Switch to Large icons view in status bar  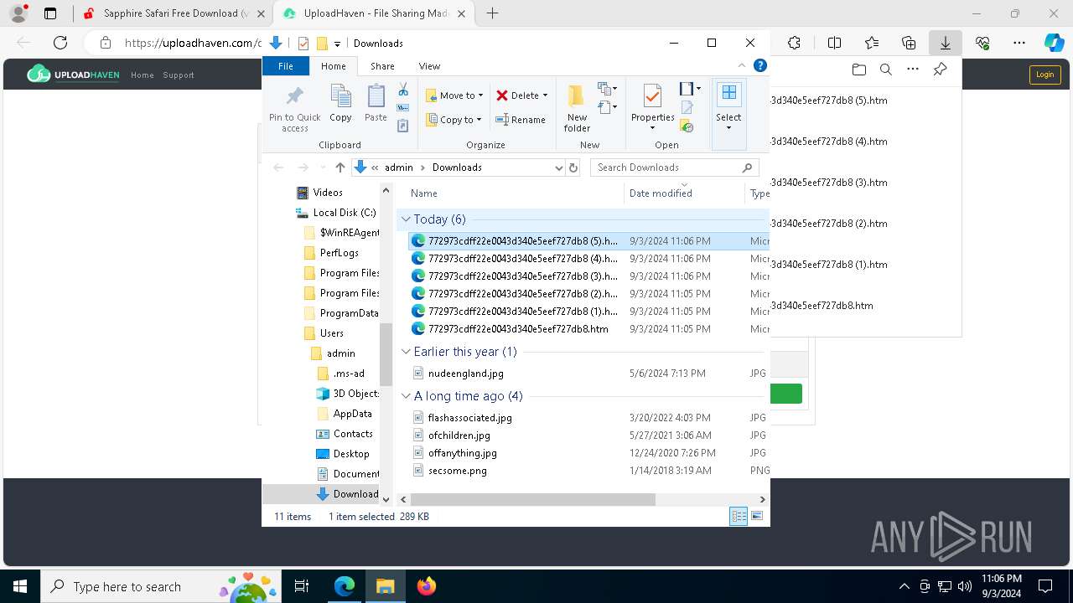[757, 517]
